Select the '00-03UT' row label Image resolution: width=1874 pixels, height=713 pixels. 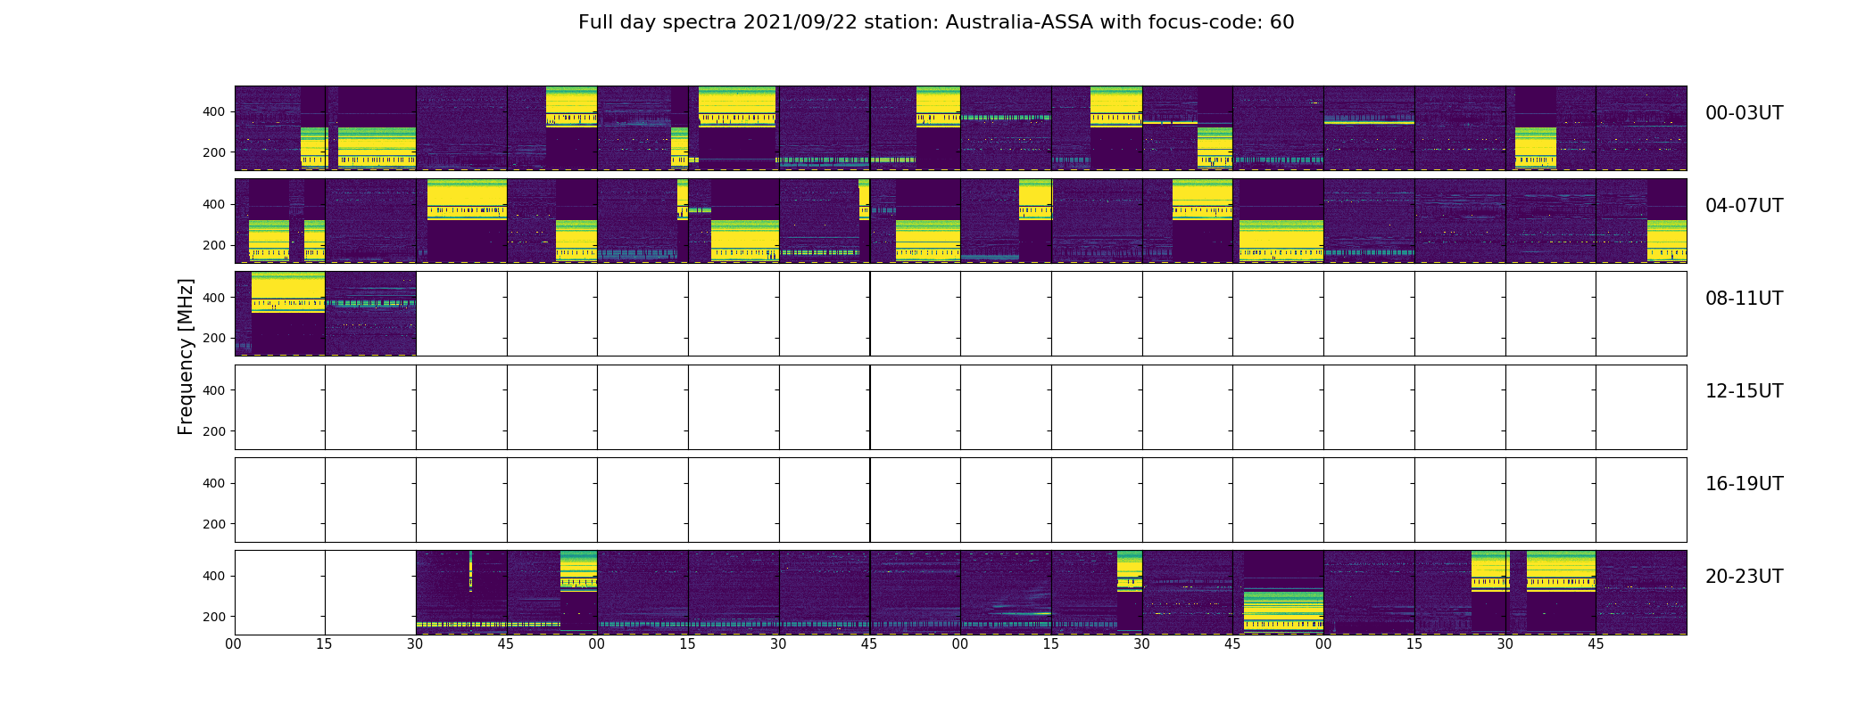[x=1744, y=113]
